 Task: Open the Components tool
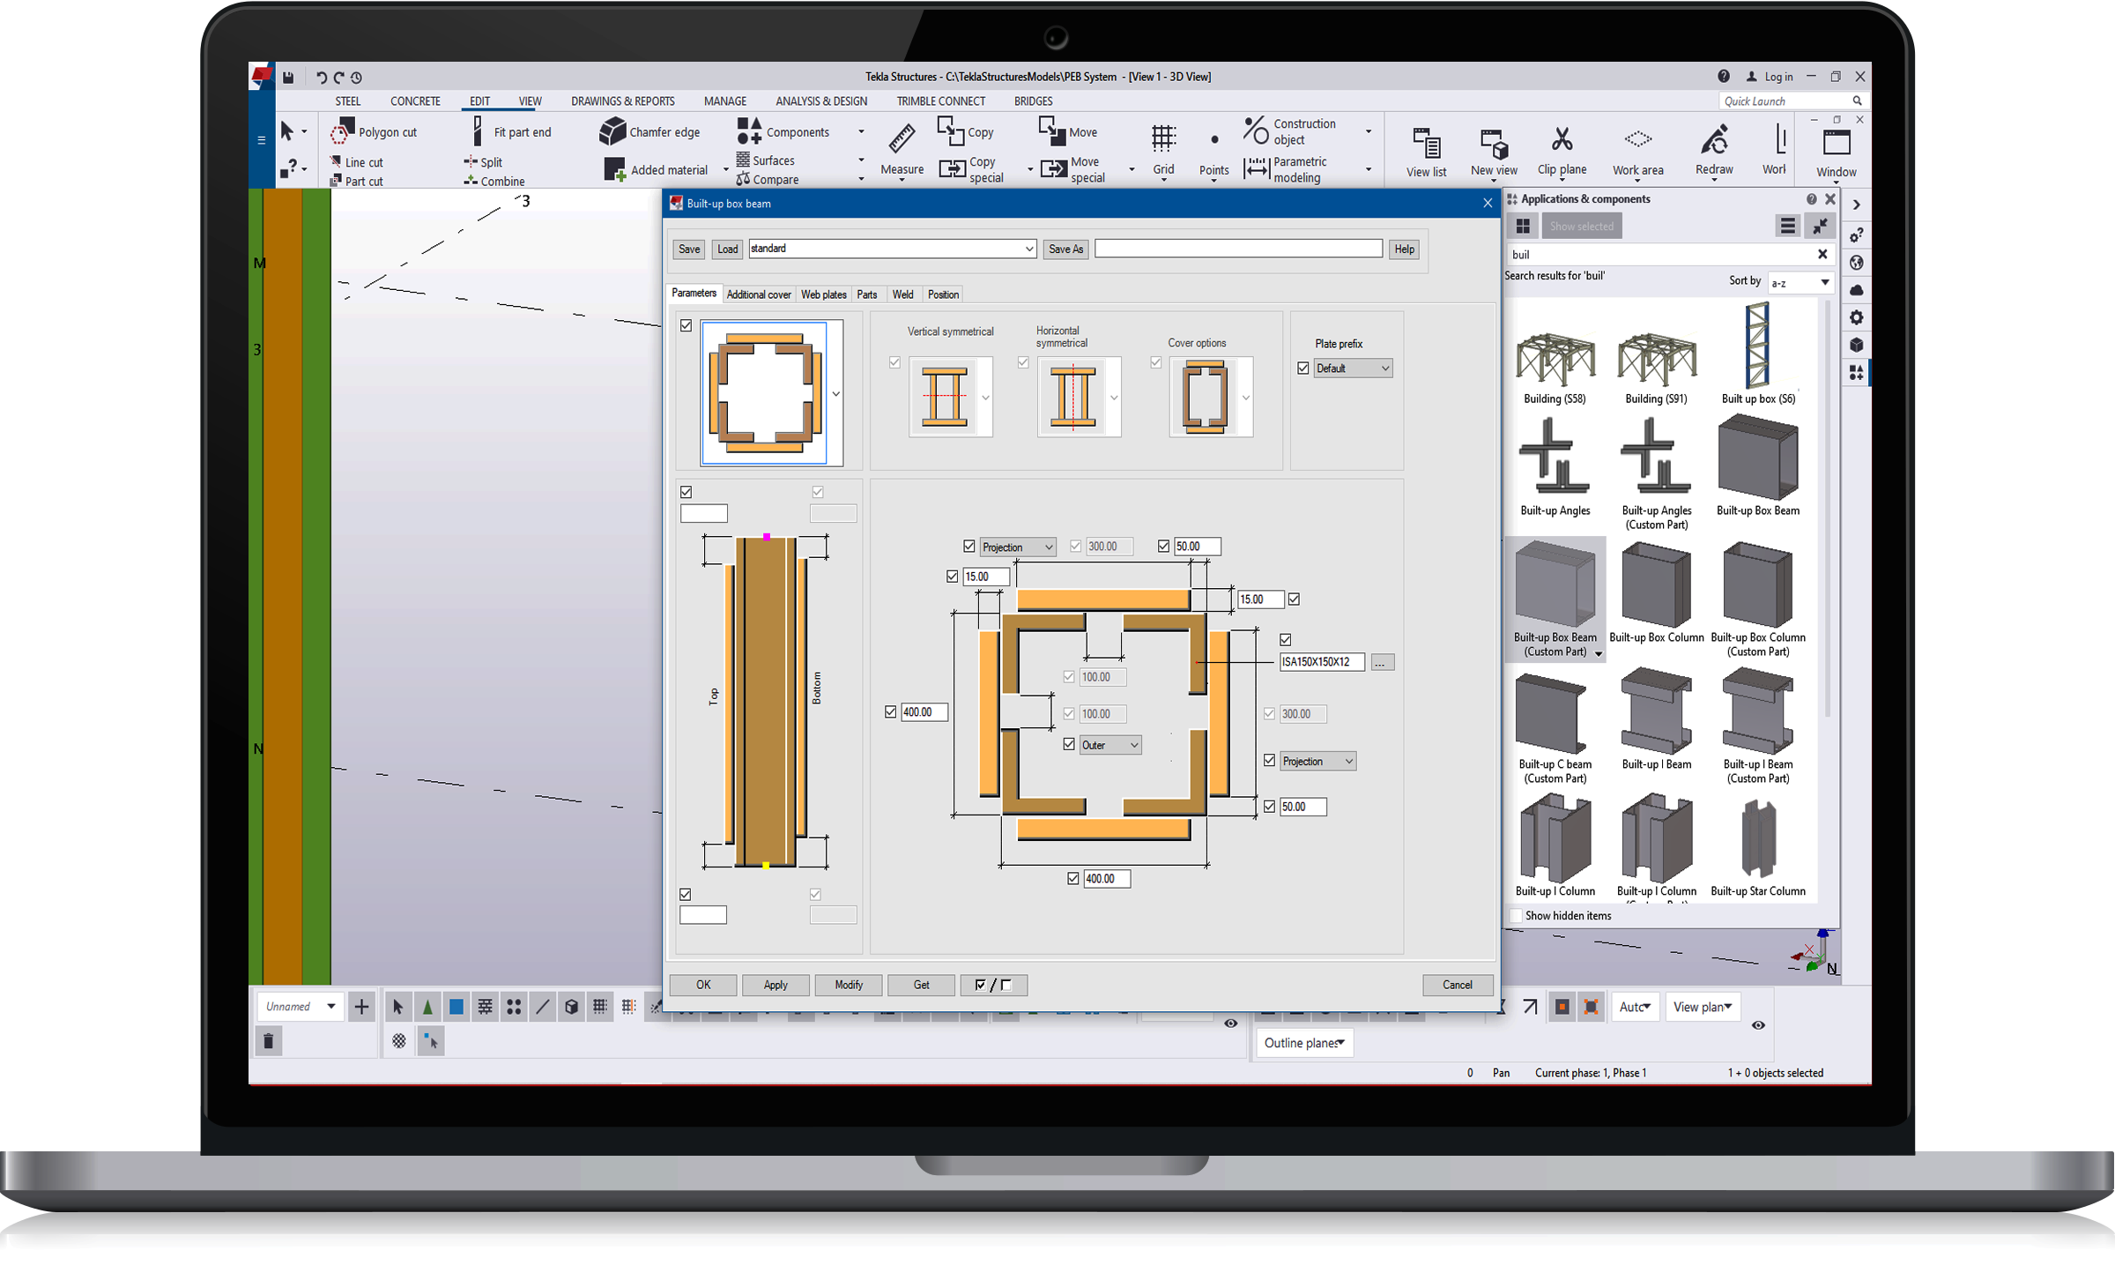point(783,132)
